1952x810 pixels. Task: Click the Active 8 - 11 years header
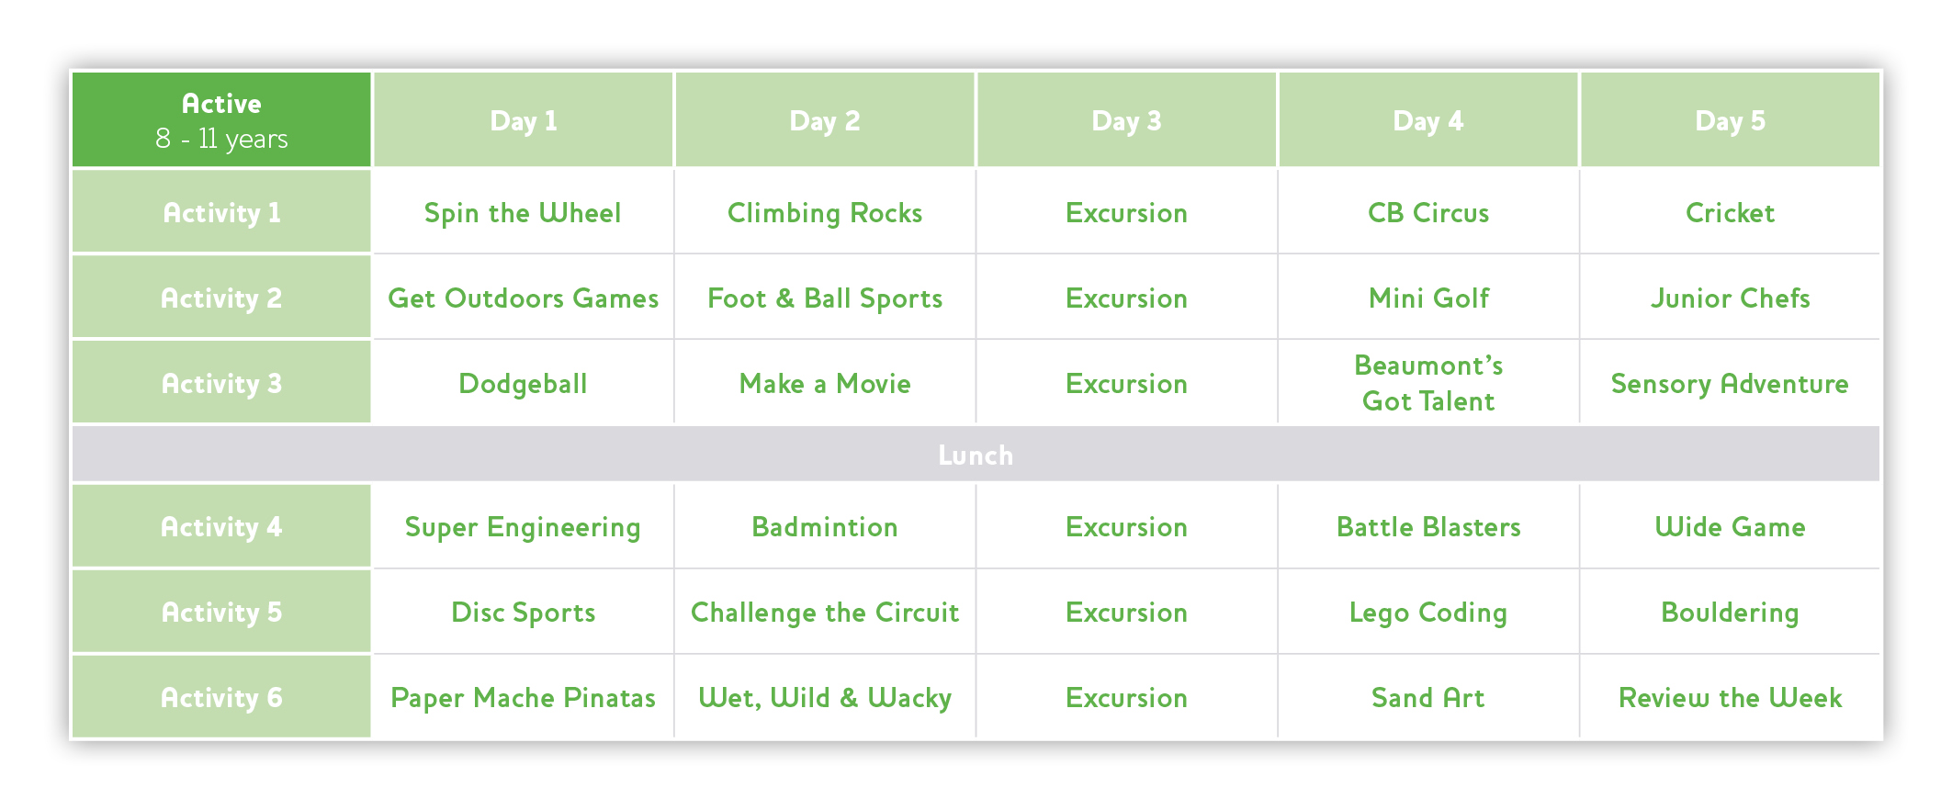tap(221, 119)
